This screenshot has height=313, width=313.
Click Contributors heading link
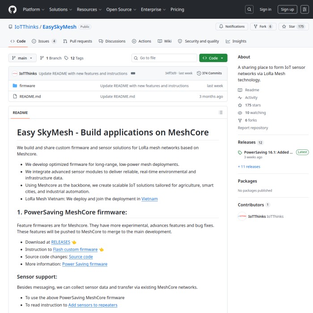(251, 205)
